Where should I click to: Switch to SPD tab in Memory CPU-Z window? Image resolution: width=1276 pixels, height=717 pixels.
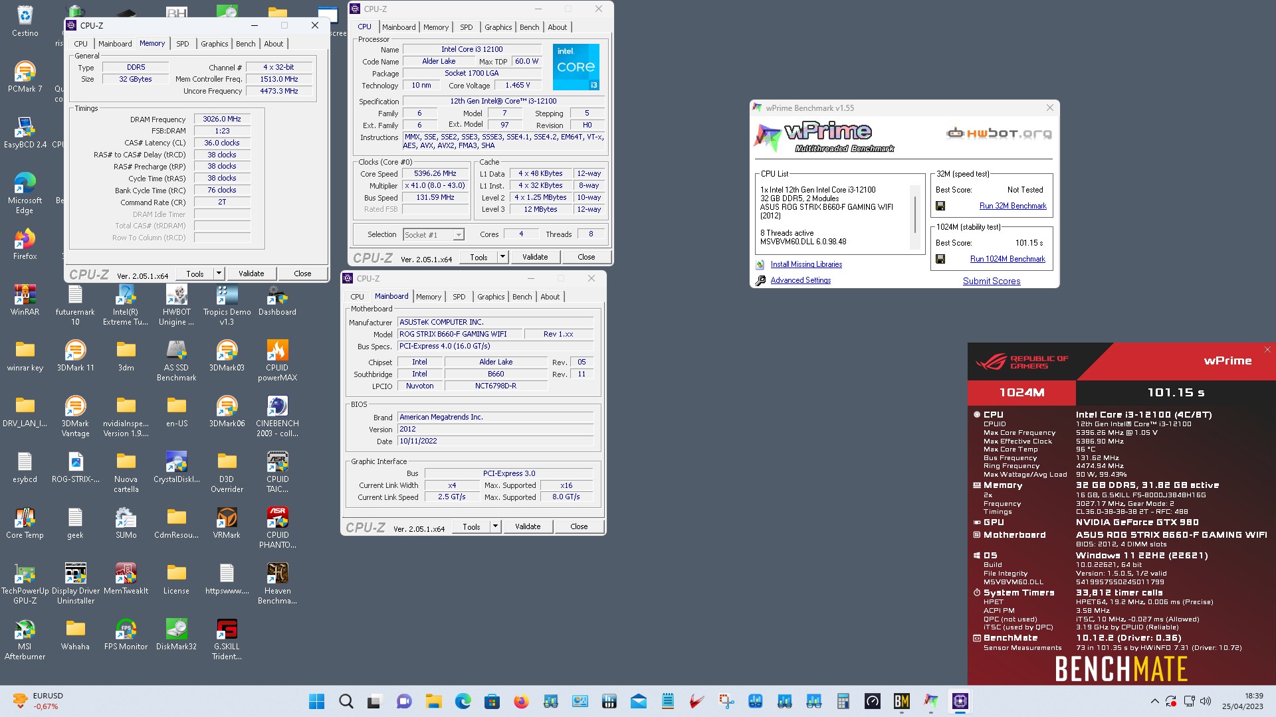[x=183, y=44]
